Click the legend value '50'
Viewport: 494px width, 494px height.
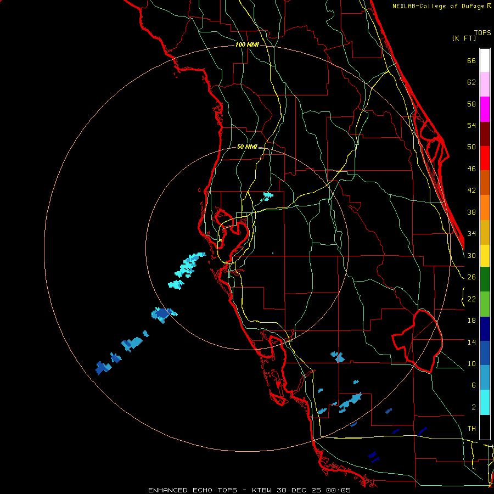point(471,147)
